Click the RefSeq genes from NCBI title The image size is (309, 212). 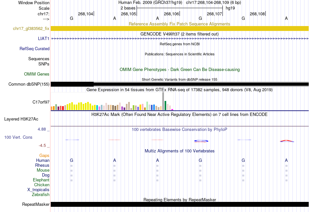tap(180, 44)
